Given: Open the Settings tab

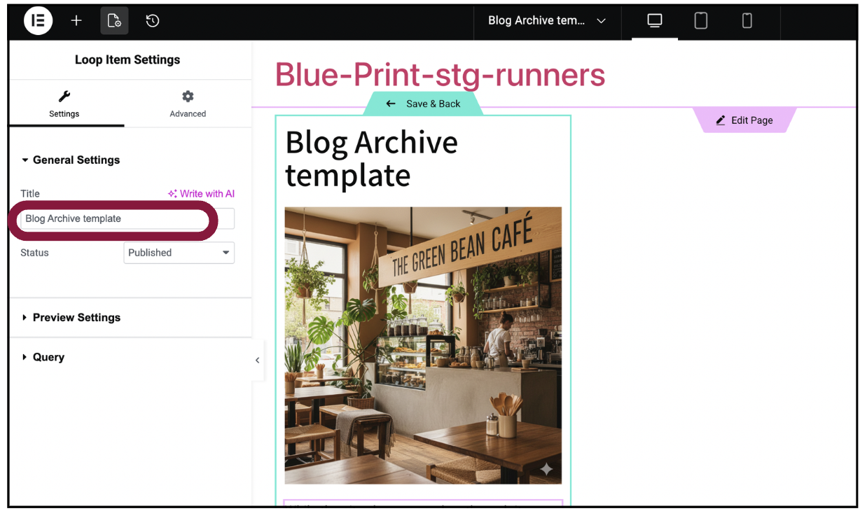Looking at the screenshot, I should (x=64, y=104).
